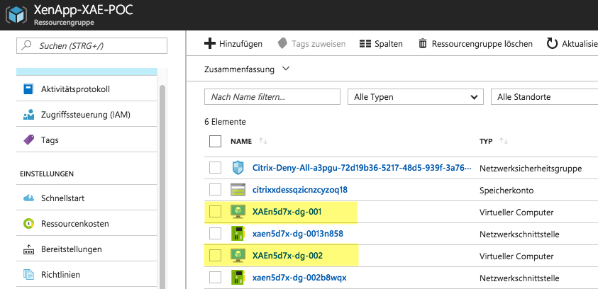
Task: Open Richtlinien menu item
Action: (87, 275)
